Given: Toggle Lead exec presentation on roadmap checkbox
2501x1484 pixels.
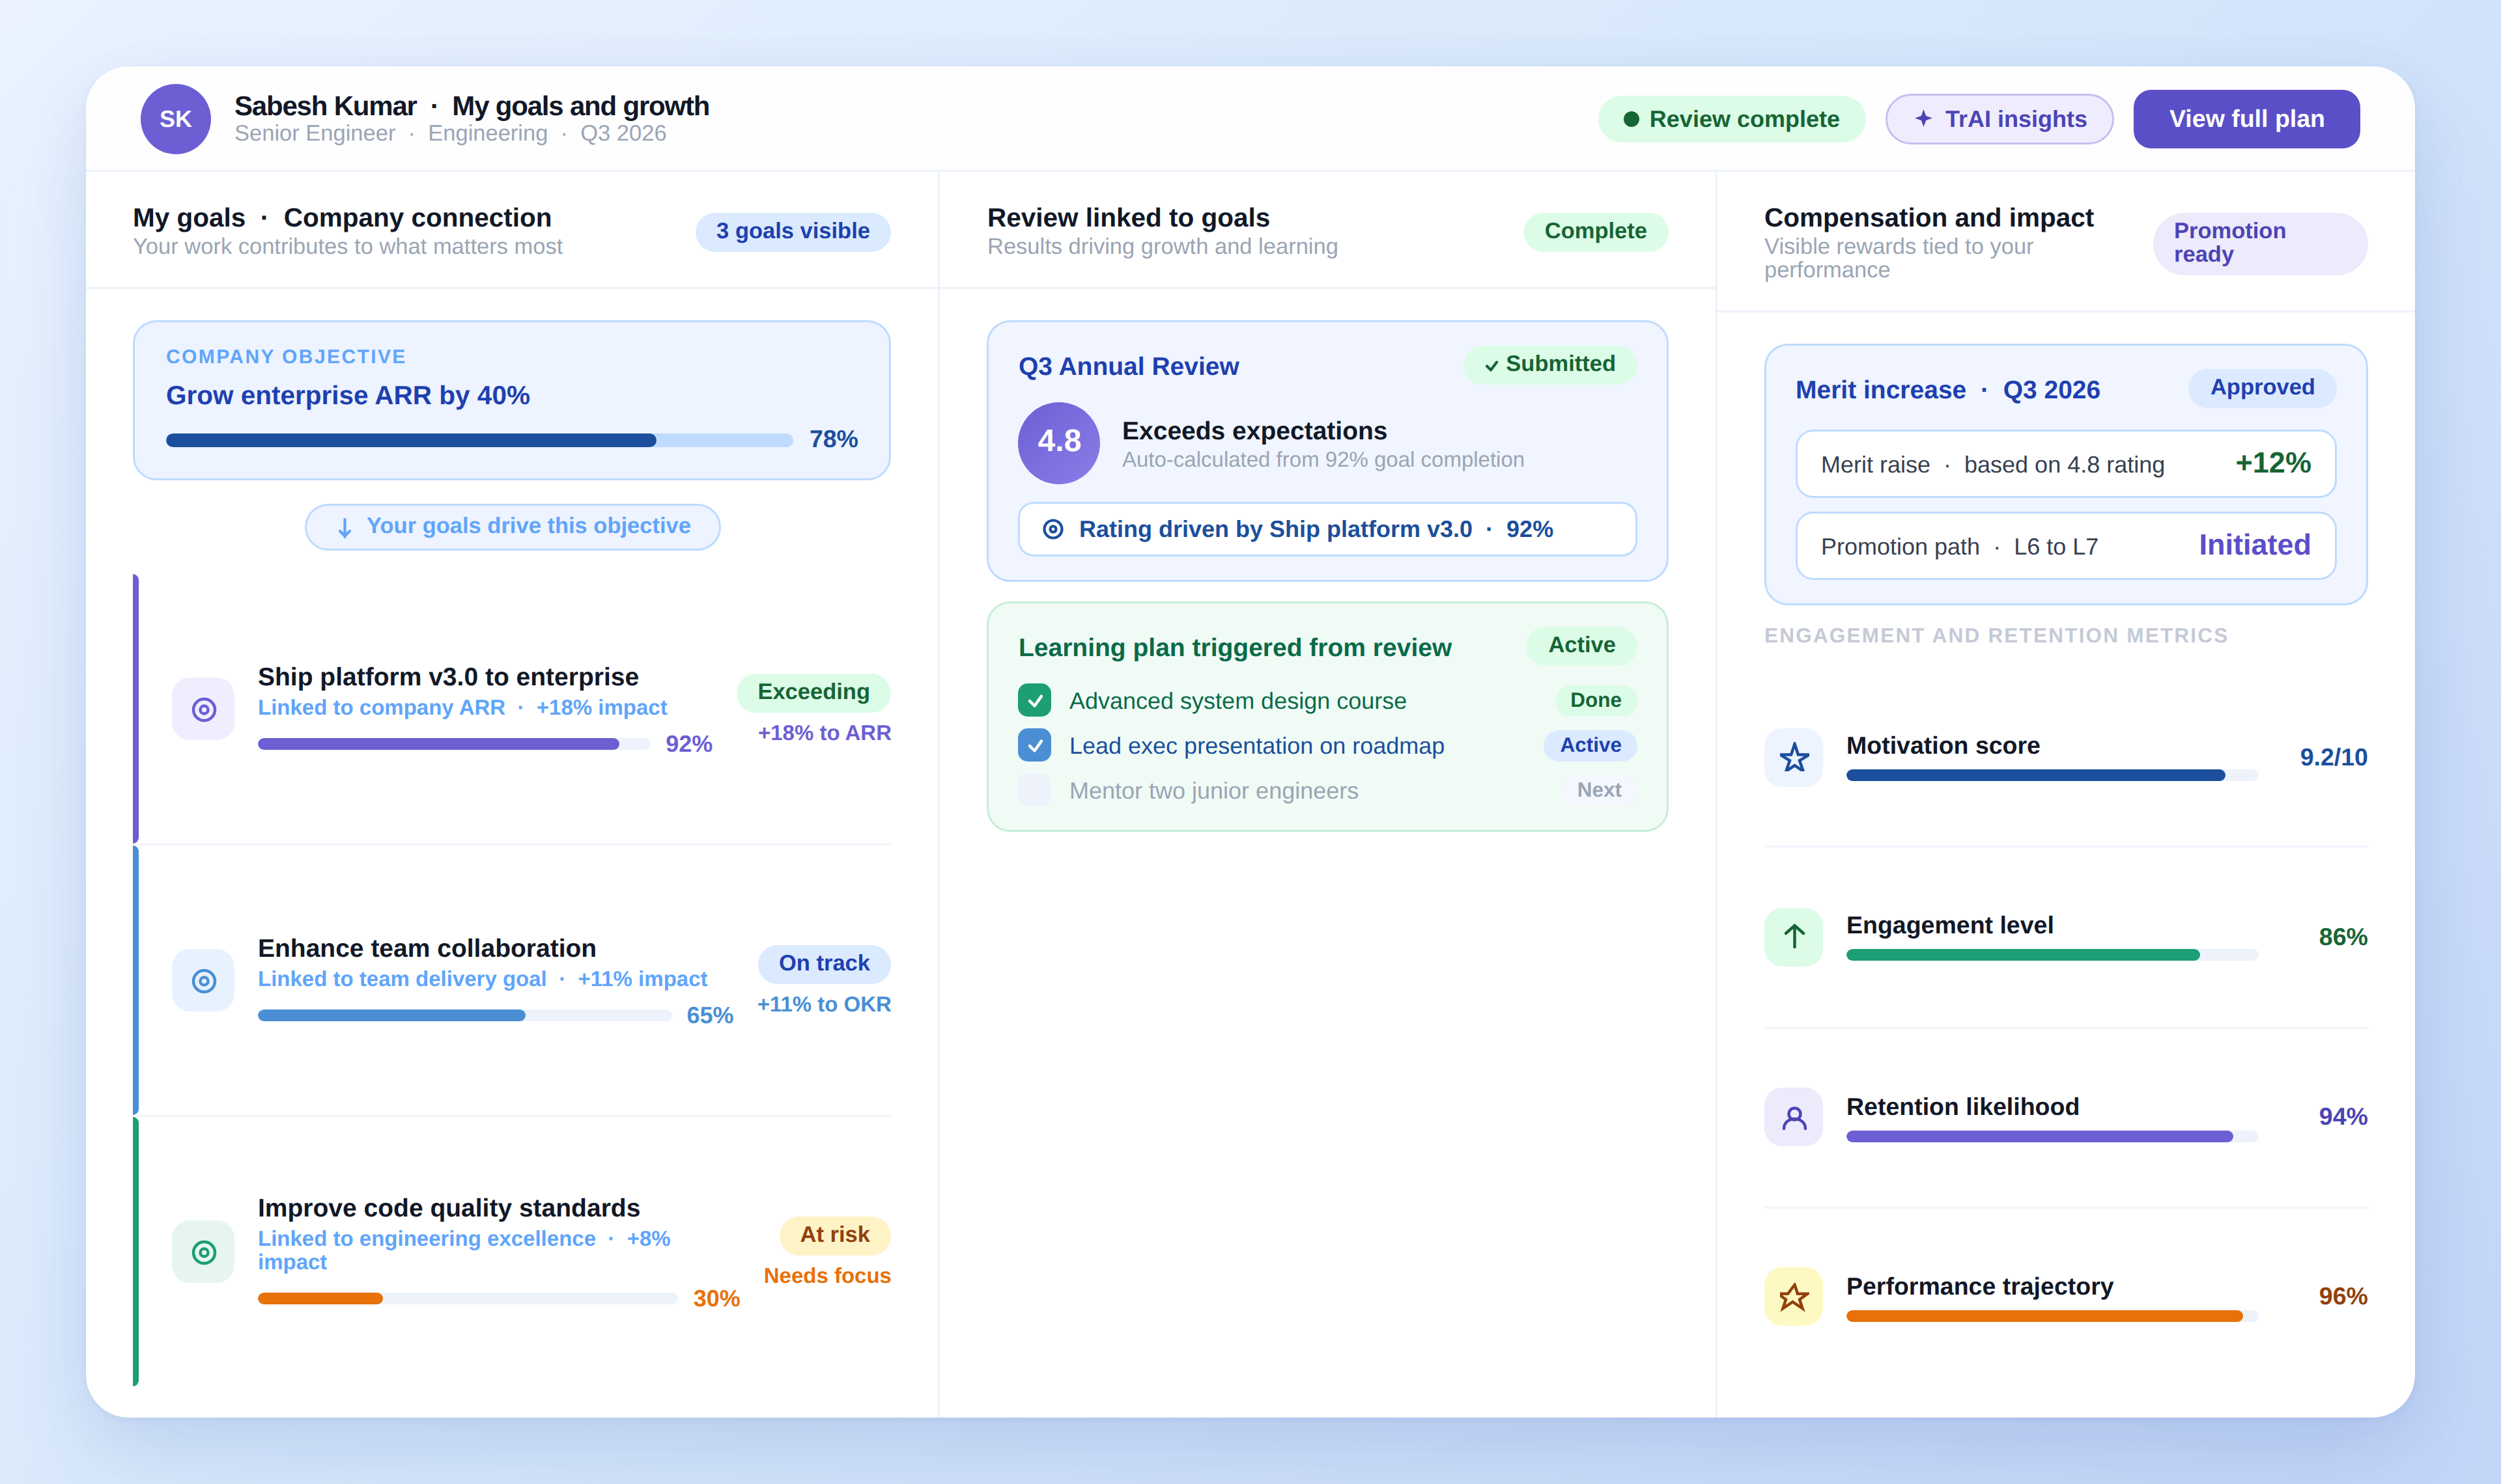Looking at the screenshot, I should pos(1034,745).
